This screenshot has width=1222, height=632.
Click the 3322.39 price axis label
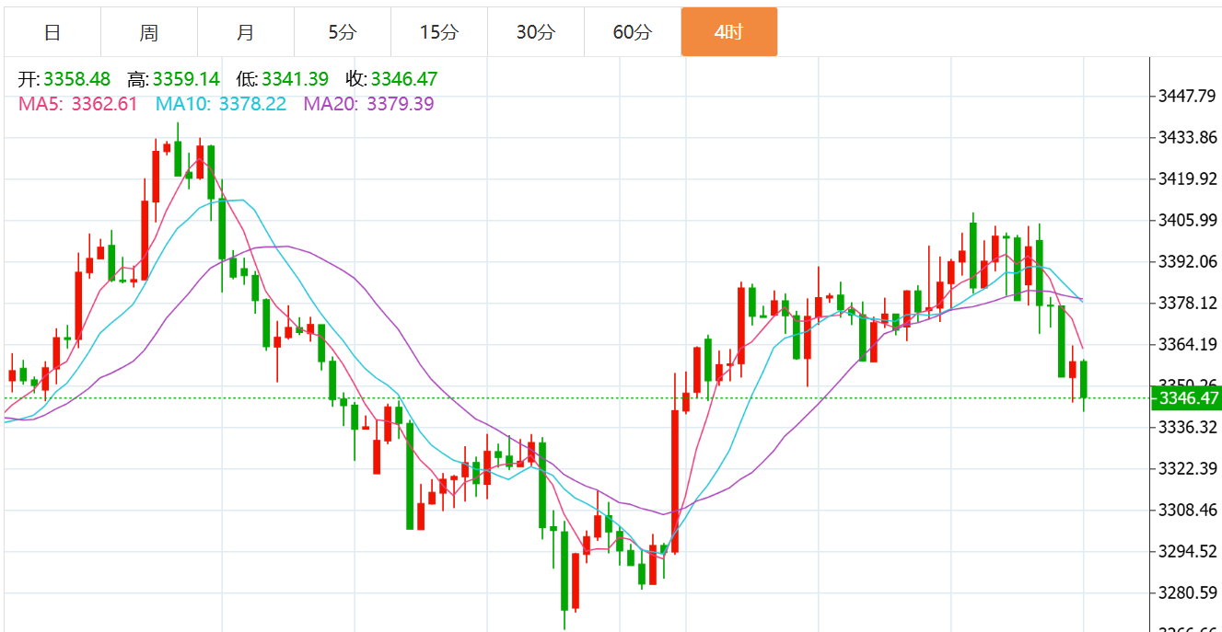pos(1187,468)
